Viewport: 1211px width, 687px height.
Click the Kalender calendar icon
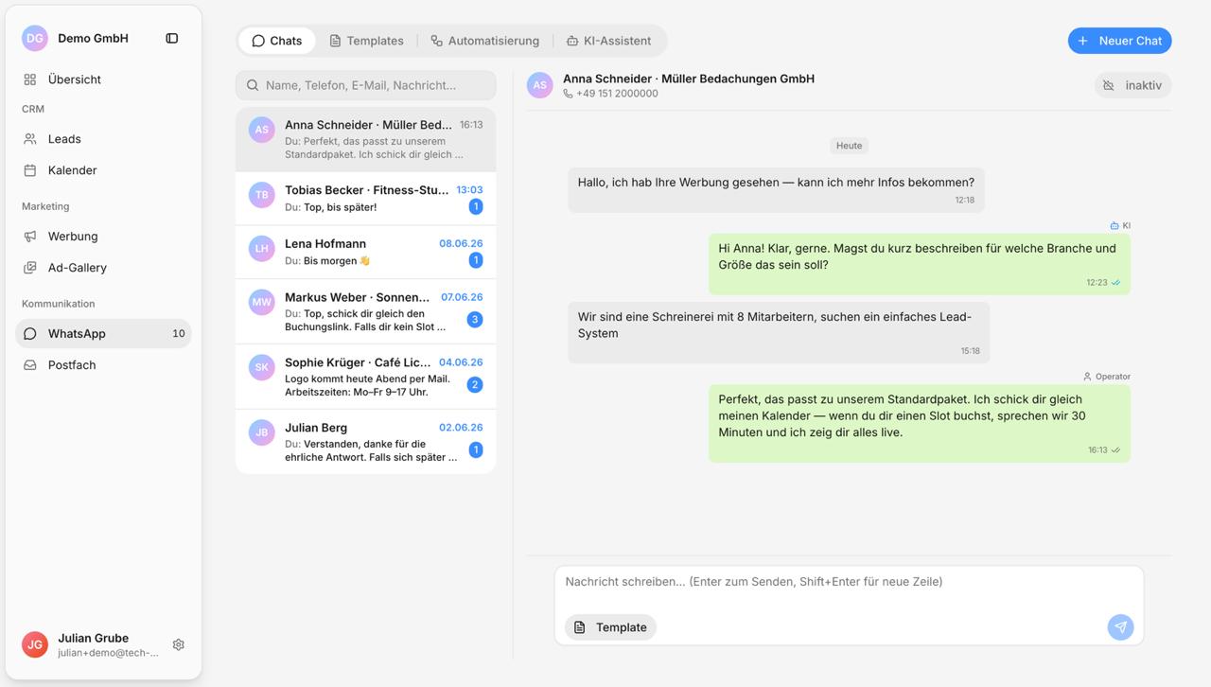click(x=30, y=170)
